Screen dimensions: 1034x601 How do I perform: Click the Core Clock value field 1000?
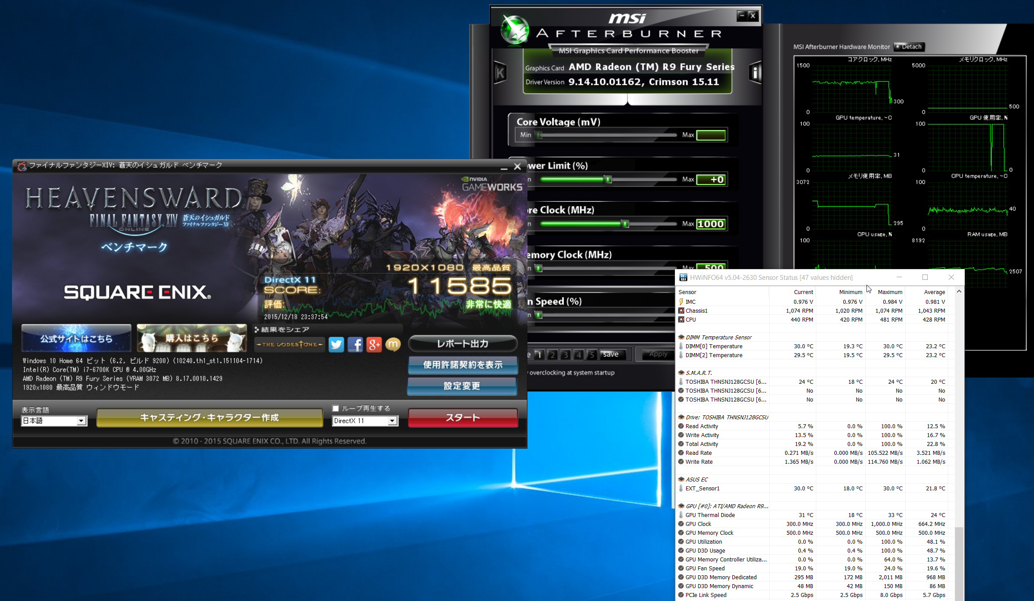711,224
